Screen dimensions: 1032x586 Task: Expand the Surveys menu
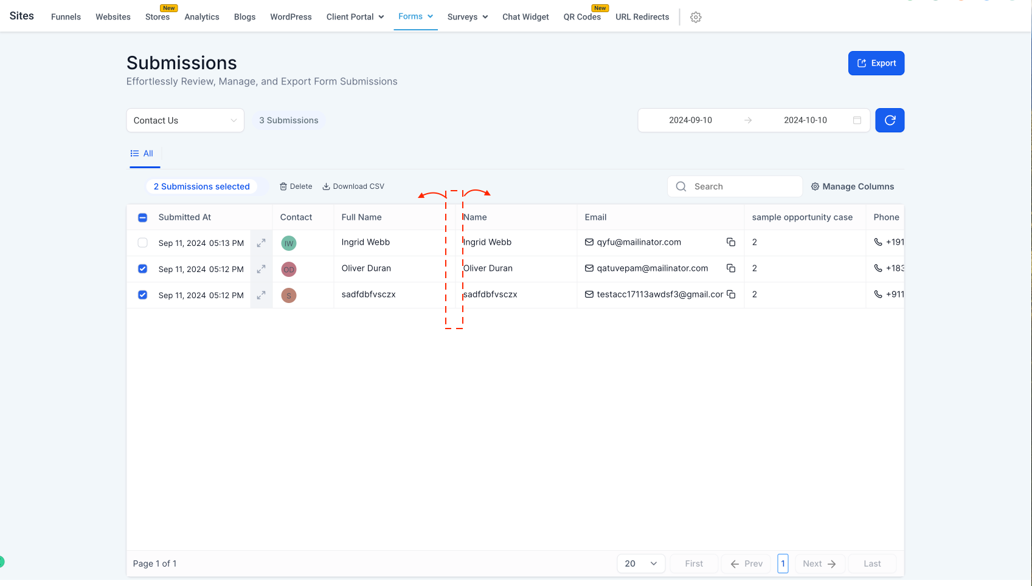tap(468, 17)
